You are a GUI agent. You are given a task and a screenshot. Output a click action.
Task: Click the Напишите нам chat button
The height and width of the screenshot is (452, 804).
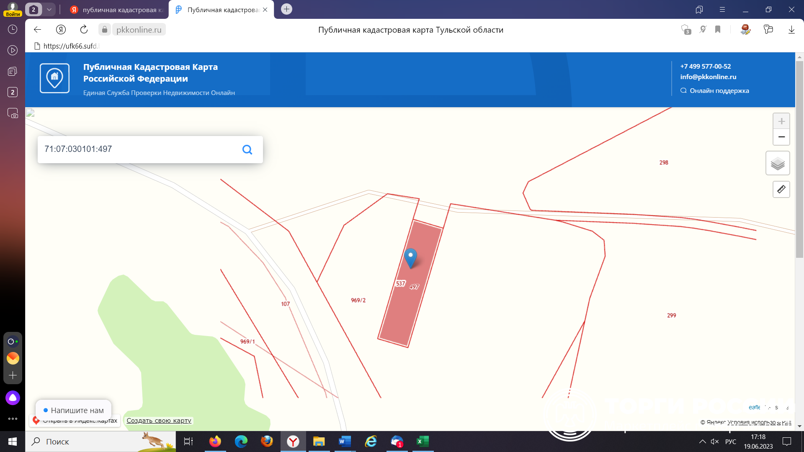pos(73,410)
